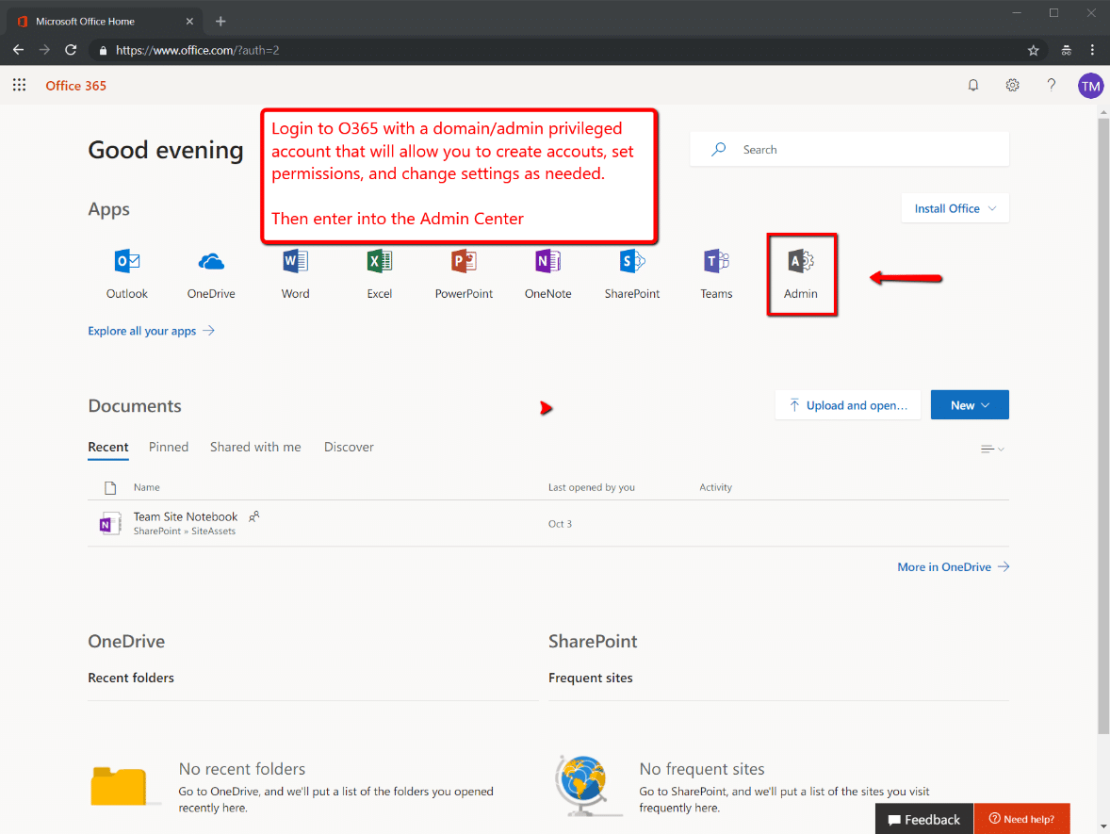Viewport: 1110px width, 834px height.
Task: Switch to the Shared with me tab
Action: pos(255,447)
